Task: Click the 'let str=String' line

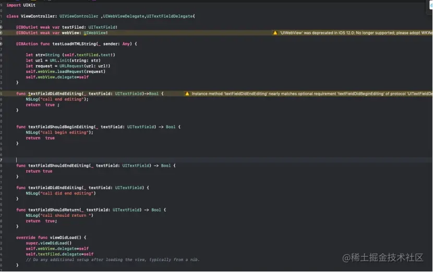Action: [70, 55]
